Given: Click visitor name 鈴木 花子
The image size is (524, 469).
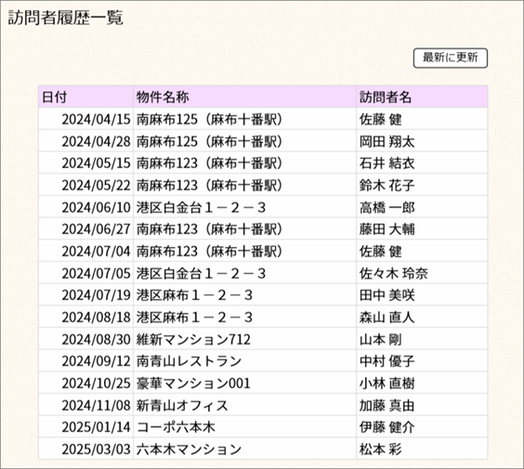Looking at the screenshot, I should coord(387,186).
